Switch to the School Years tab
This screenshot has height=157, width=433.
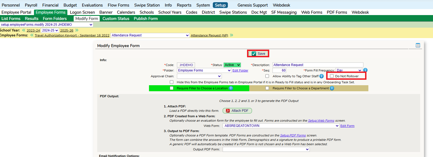tap(170, 12)
